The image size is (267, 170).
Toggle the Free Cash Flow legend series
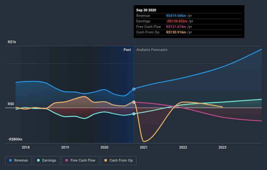[80, 161]
